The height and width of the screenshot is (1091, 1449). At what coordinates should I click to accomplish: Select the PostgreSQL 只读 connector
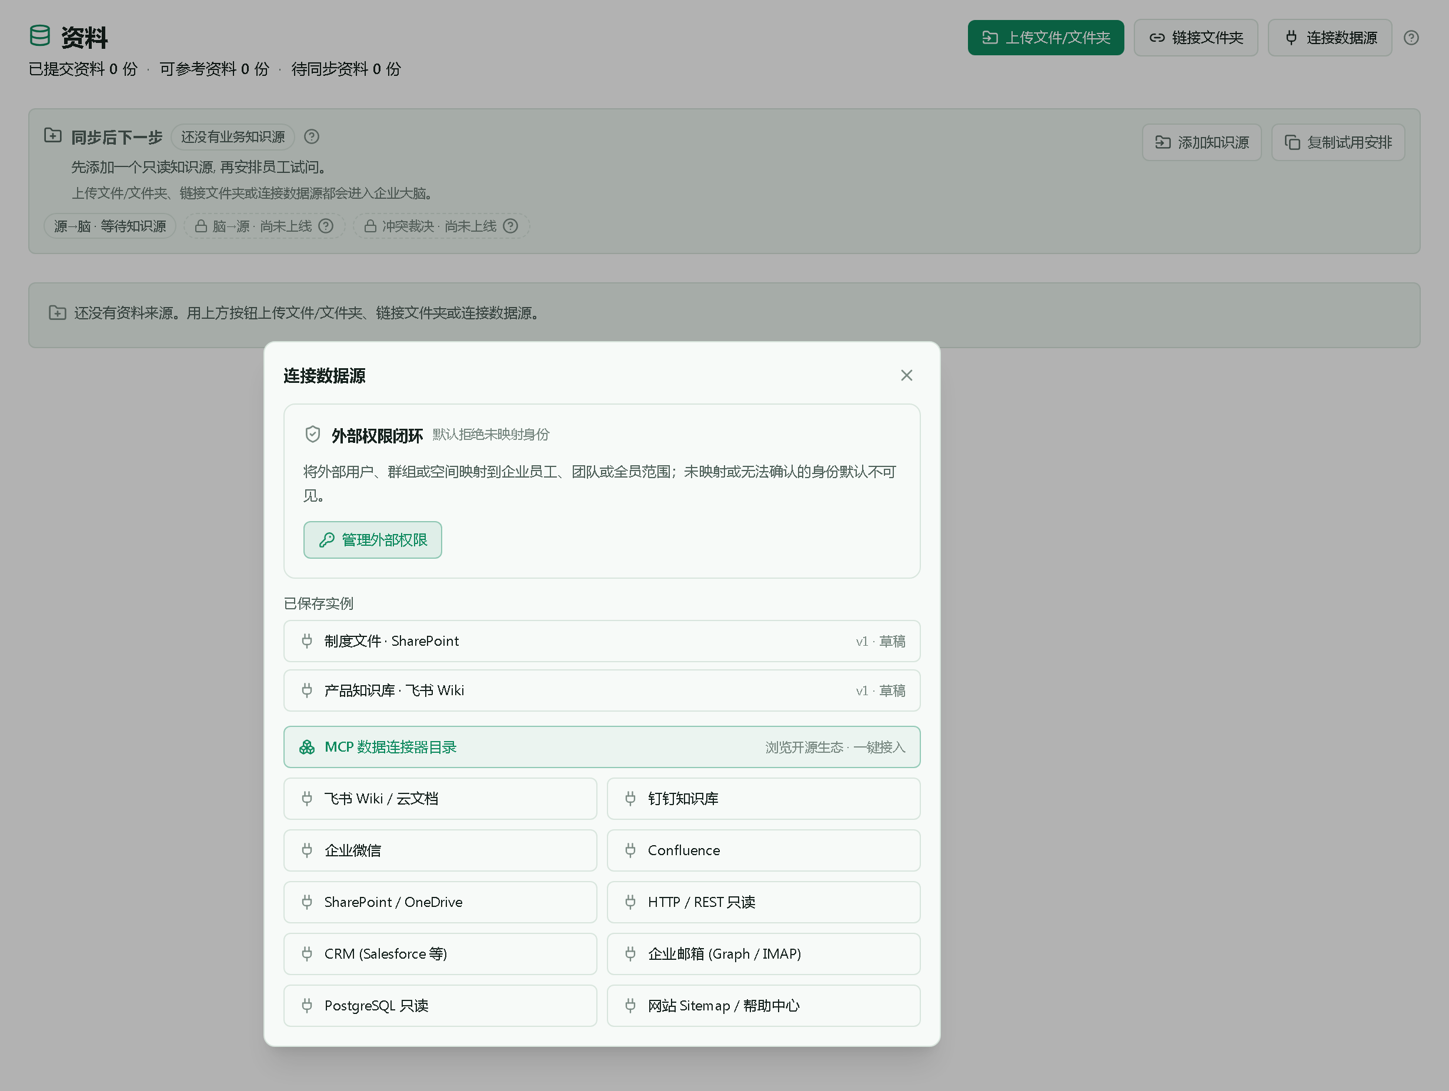[x=440, y=1006]
